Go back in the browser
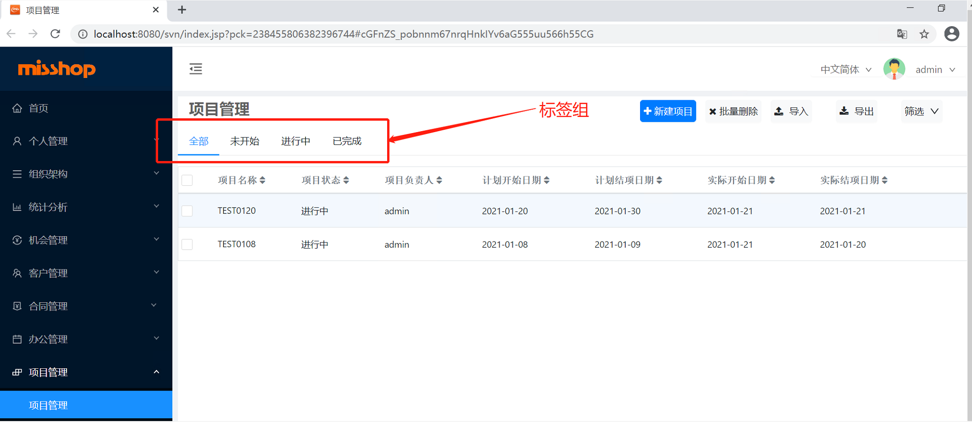Viewport: 972px width, 422px height. 11,34
